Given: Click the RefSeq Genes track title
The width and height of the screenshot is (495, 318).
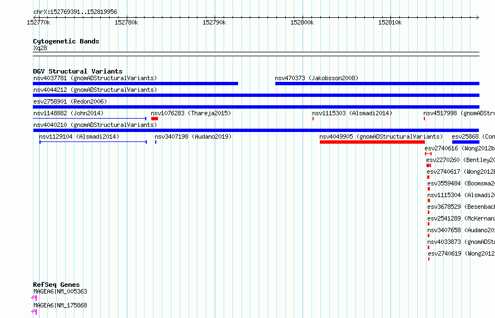Looking at the screenshot, I should pos(56,285).
